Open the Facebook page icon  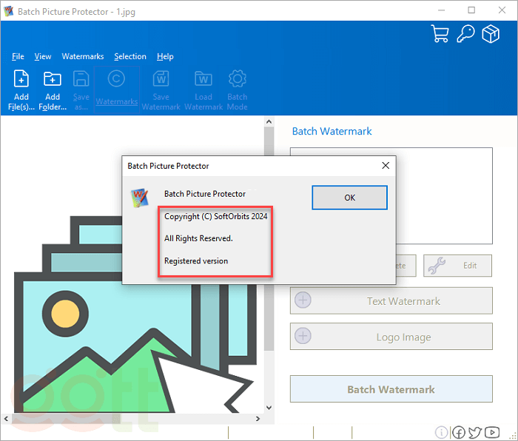(459, 432)
